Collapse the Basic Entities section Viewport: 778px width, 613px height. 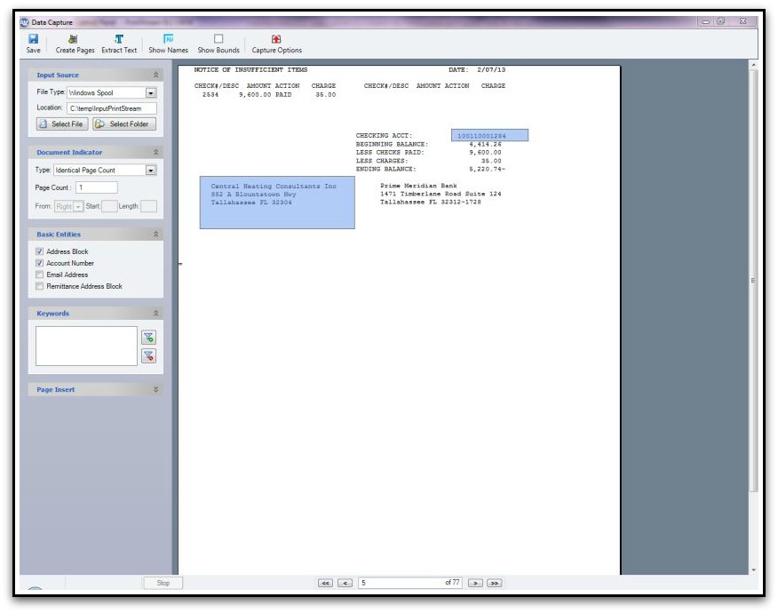[x=155, y=235]
